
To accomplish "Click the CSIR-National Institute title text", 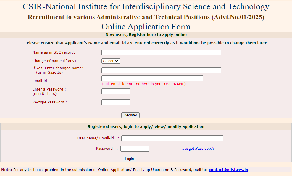I will 146,7.
